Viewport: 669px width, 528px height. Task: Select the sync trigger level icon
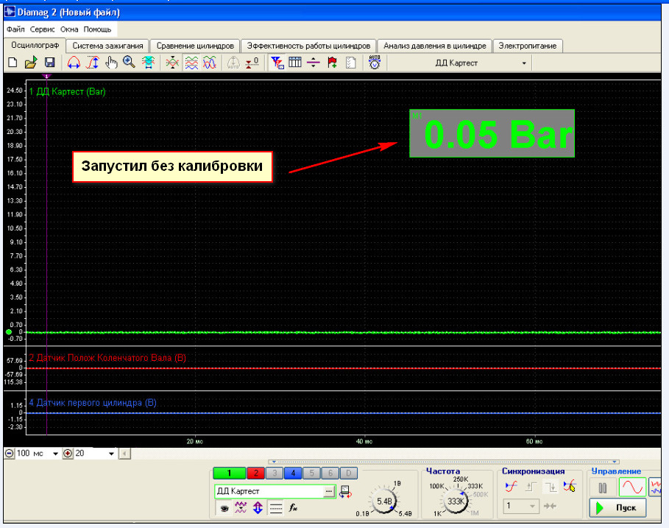[x=512, y=486]
